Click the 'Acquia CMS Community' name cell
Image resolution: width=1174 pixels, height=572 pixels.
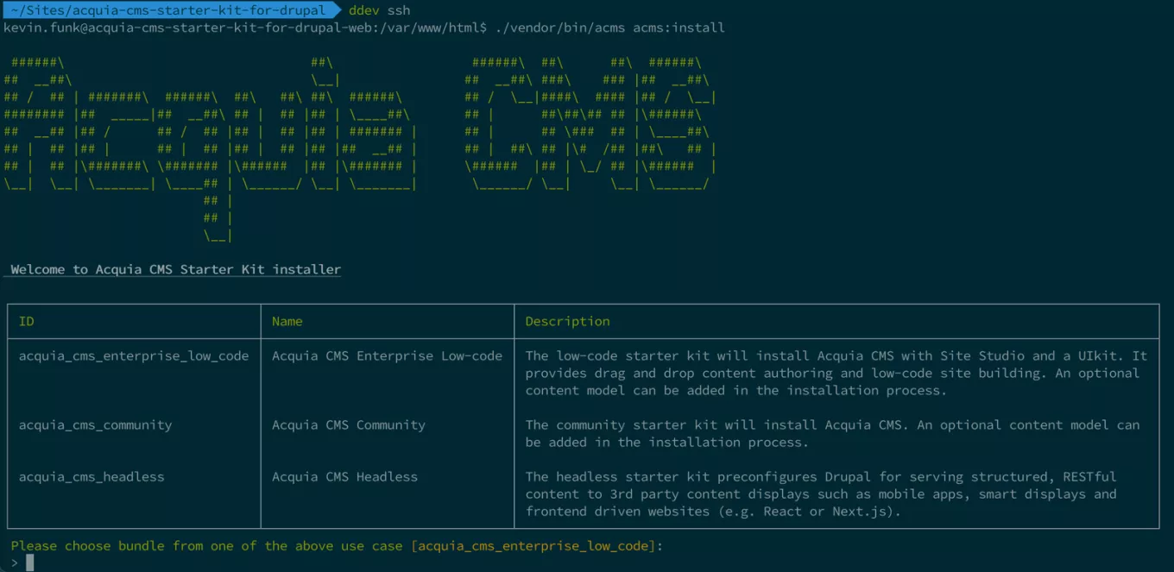tap(349, 424)
